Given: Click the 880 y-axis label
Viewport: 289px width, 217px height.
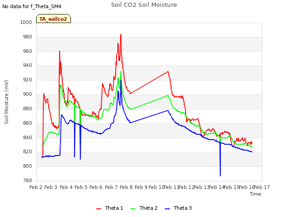Looking at the screenshot, I should (28, 108).
